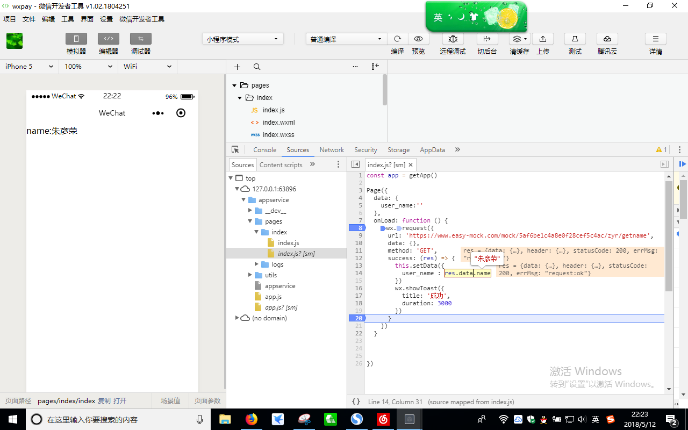Image resolution: width=688 pixels, height=430 pixels.
Task: Click the switch to background icon
Action: tap(487, 39)
